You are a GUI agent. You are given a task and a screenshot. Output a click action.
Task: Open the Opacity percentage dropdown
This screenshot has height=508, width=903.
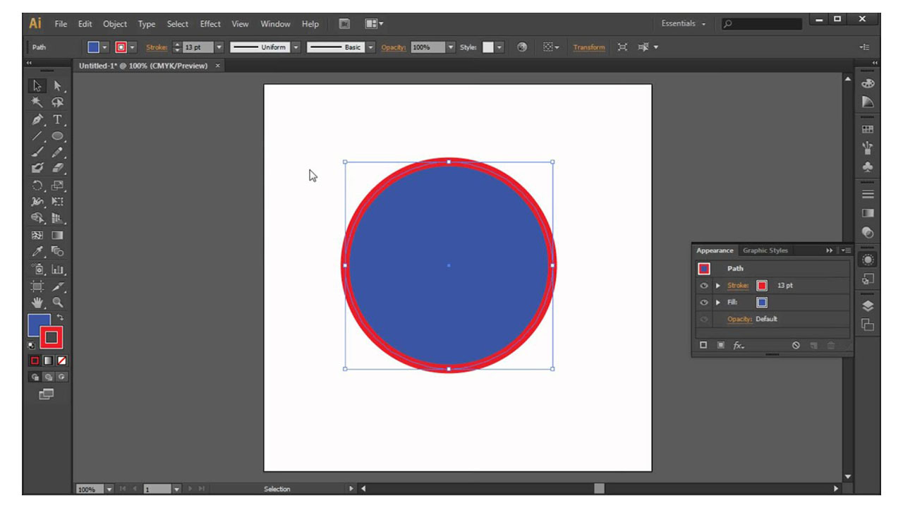(x=450, y=47)
